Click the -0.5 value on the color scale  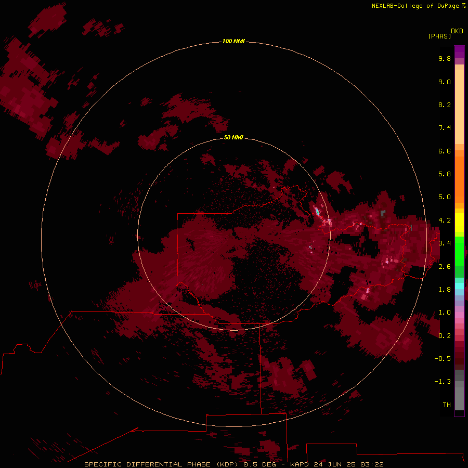443,359
